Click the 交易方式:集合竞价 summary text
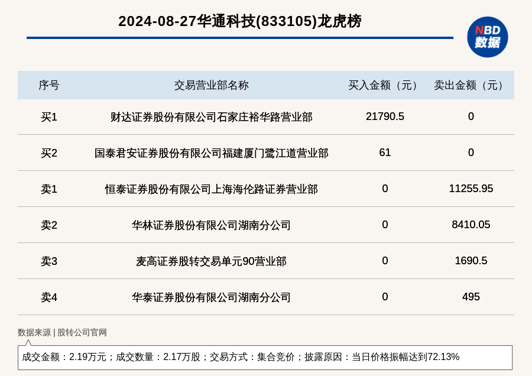Screen dimensions: 532x376 [x=252, y=357]
